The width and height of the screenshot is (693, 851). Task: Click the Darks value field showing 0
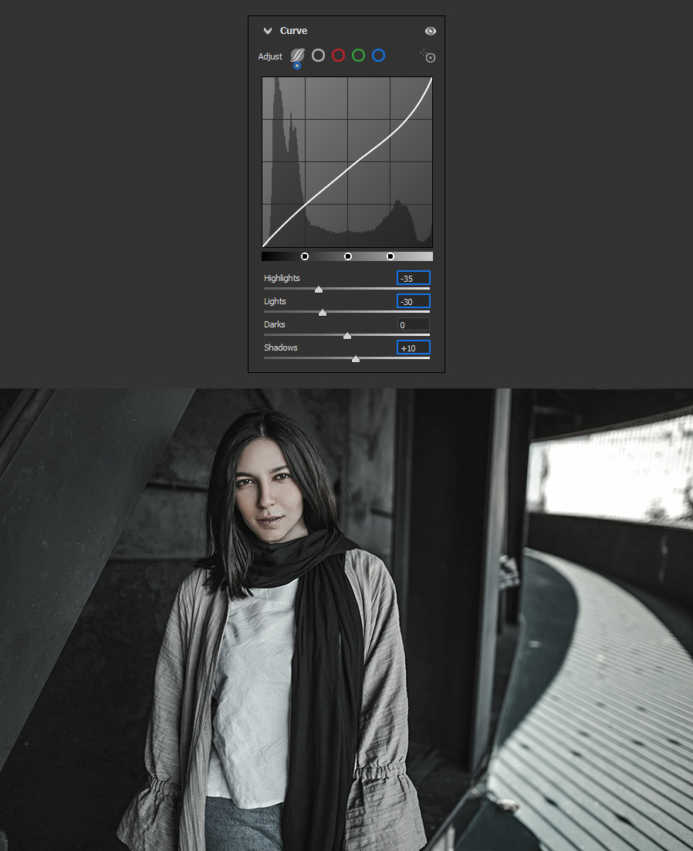coord(414,324)
